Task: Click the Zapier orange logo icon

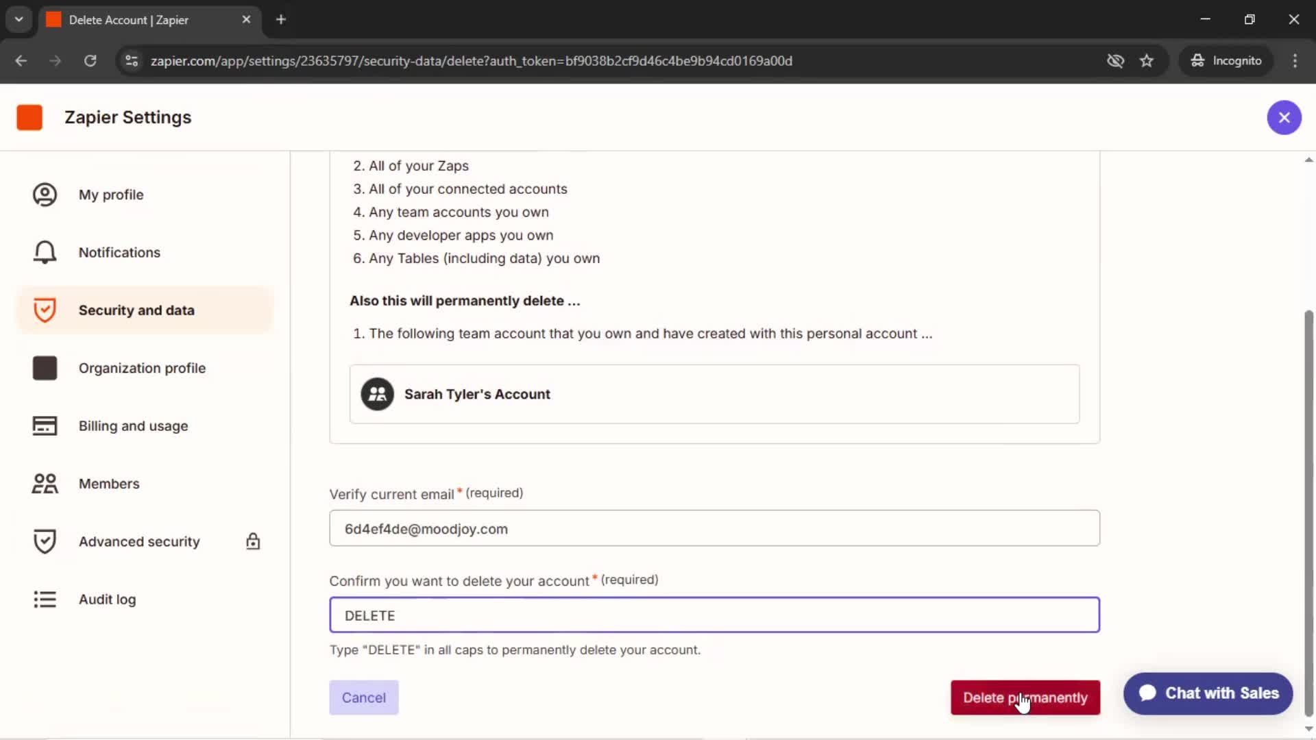Action: coord(29,117)
